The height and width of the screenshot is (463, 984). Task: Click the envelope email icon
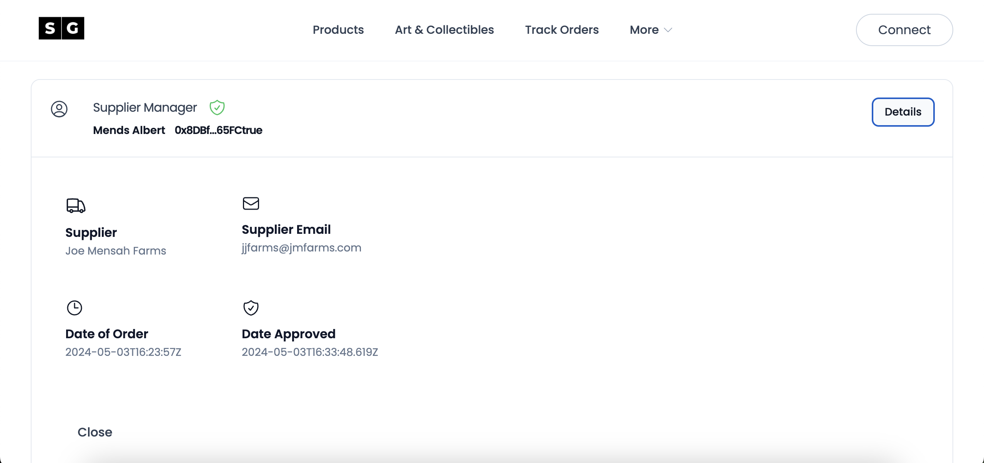coord(251,203)
